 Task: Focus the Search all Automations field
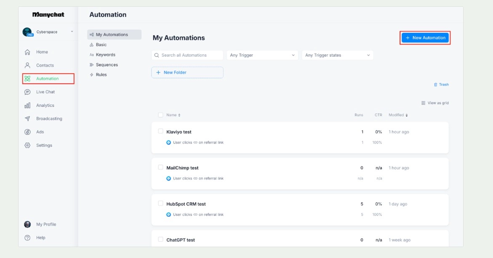pos(187,55)
